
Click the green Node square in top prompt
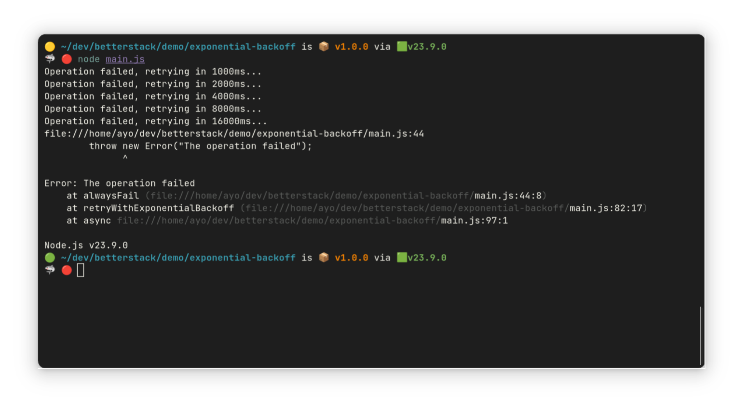tap(402, 47)
